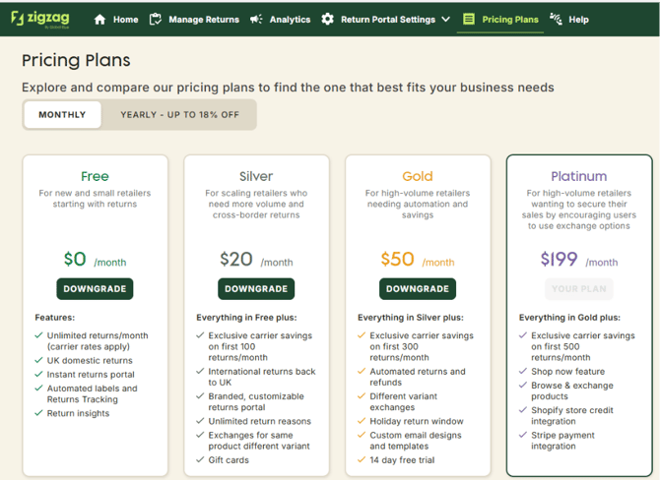660x480 pixels.
Task: Click the Gold $50 price text
Action: click(397, 259)
